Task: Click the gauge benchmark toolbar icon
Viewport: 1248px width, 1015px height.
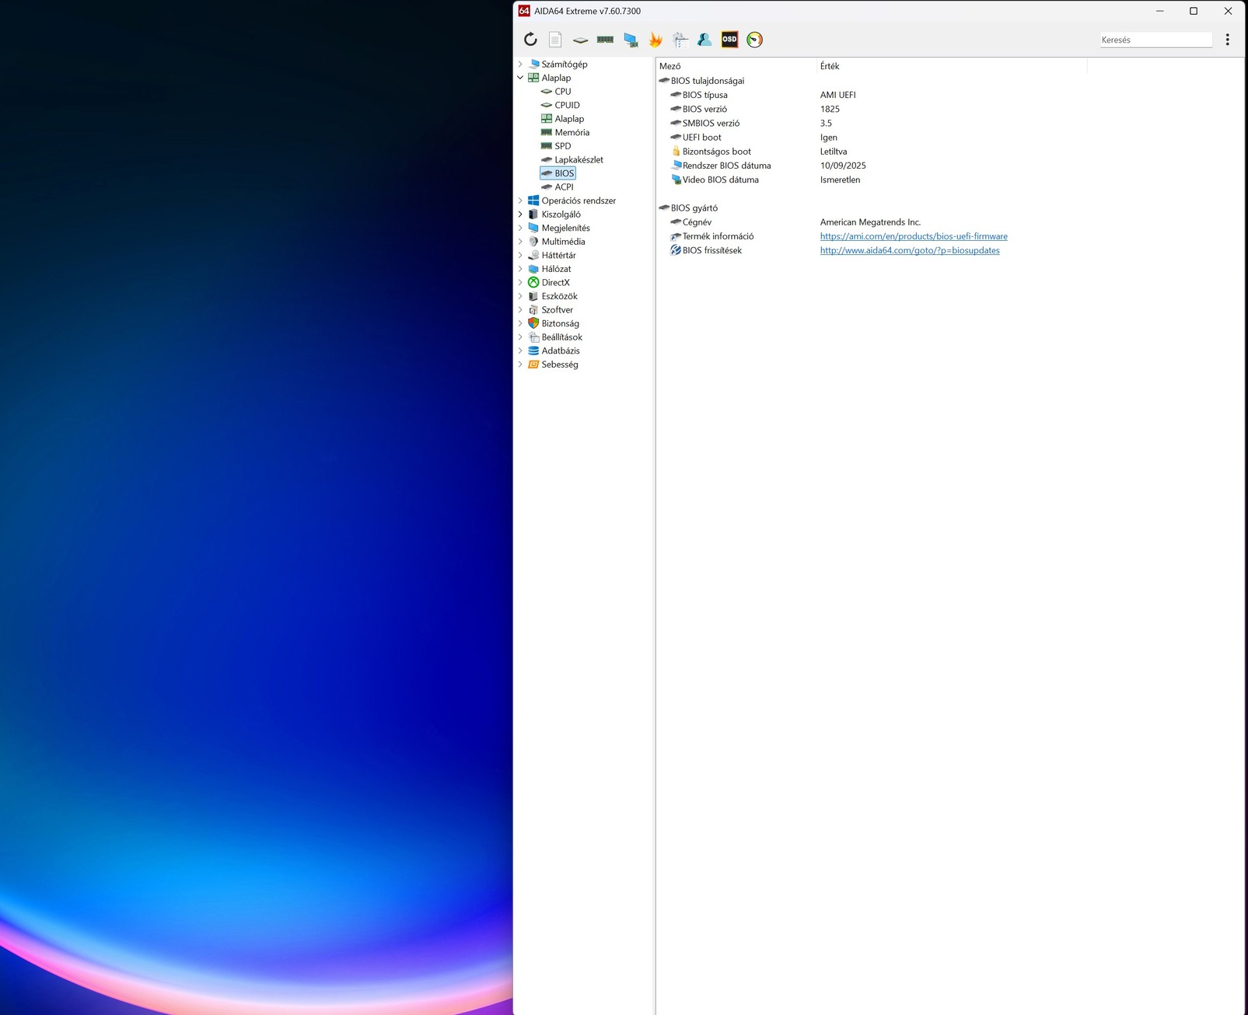Action: click(754, 40)
